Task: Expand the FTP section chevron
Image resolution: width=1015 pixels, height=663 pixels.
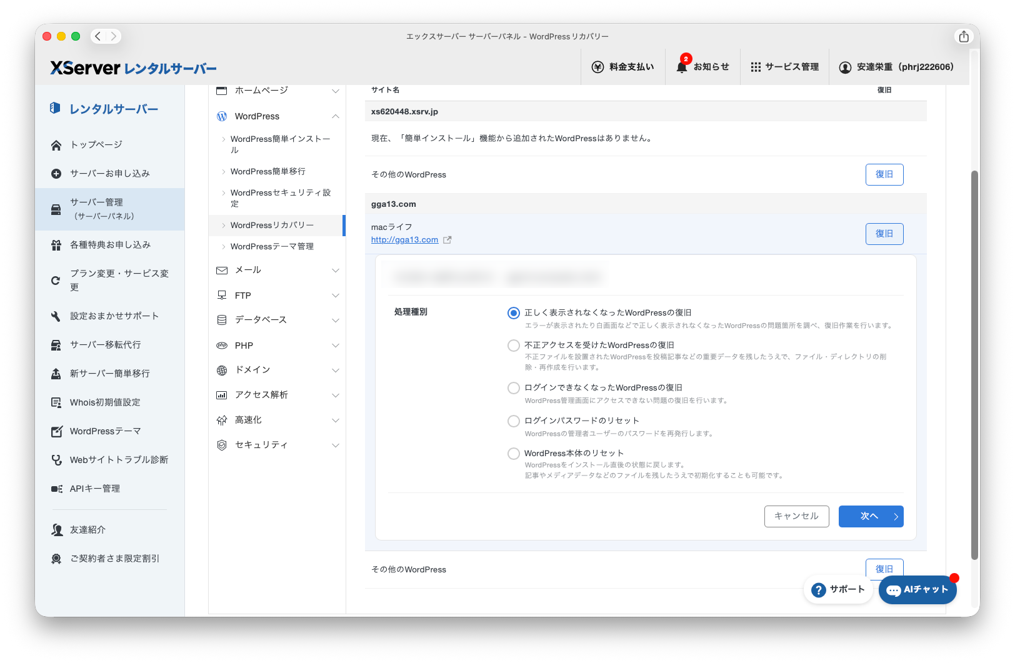Action: pos(336,296)
